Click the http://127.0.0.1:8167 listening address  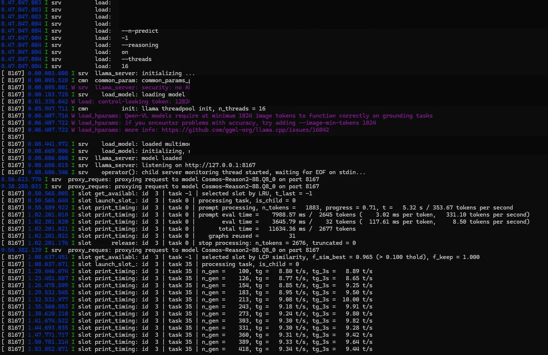(x=220, y=165)
